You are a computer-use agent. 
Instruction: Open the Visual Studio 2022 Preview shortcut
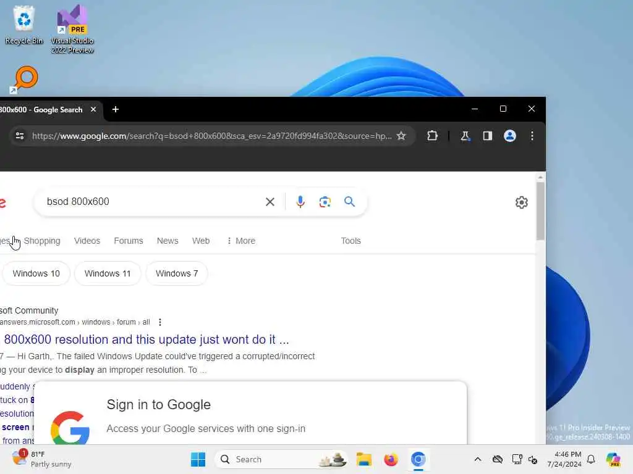point(72,29)
